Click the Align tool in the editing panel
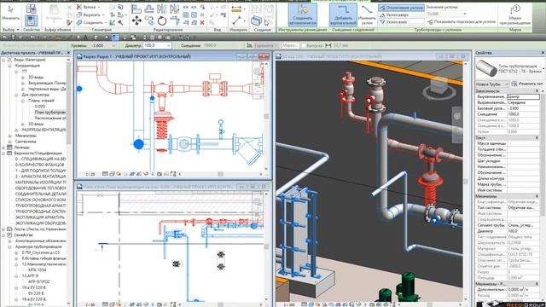Screen dimensions: 546x307 tap(136, 9)
